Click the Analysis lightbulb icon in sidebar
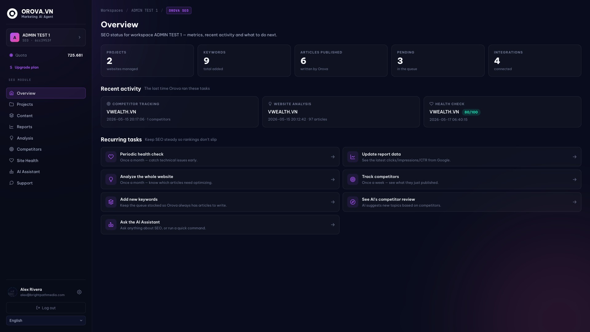Image resolution: width=590 pixels, height=332 pixels. point(11,138)
